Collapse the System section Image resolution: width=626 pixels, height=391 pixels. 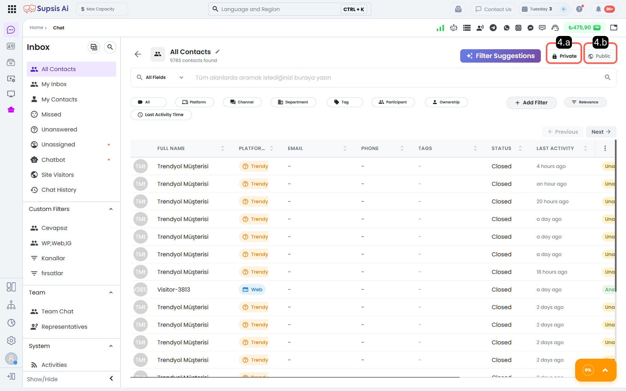111,346
